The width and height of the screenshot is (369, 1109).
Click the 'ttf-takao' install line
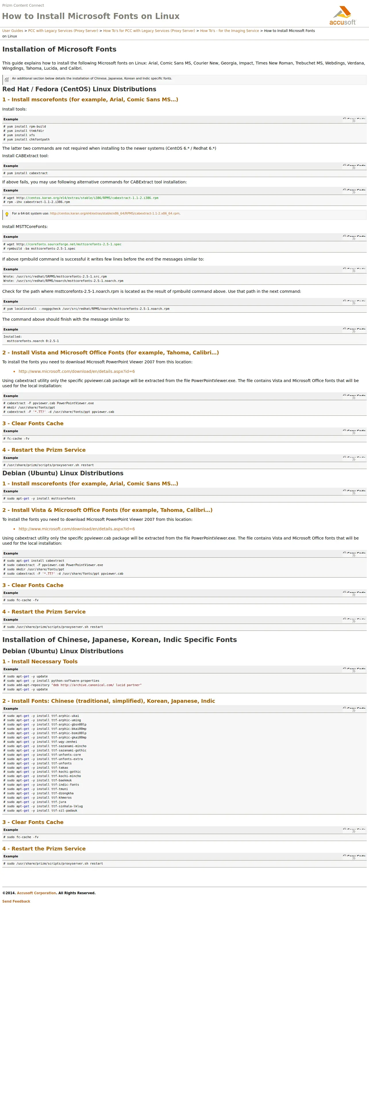[36, 768]
